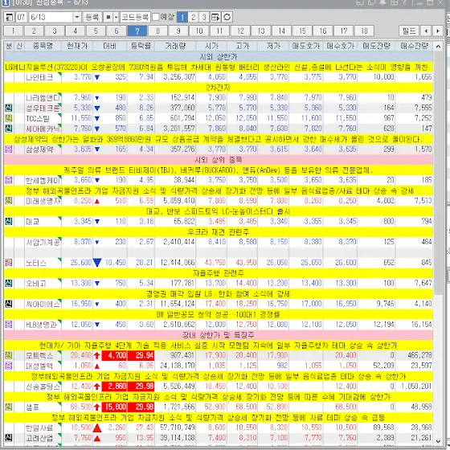This screenshot has width=450, height=450.
Task: Click the badge icon in 성우테크론 row
Action: coord(9,108)
